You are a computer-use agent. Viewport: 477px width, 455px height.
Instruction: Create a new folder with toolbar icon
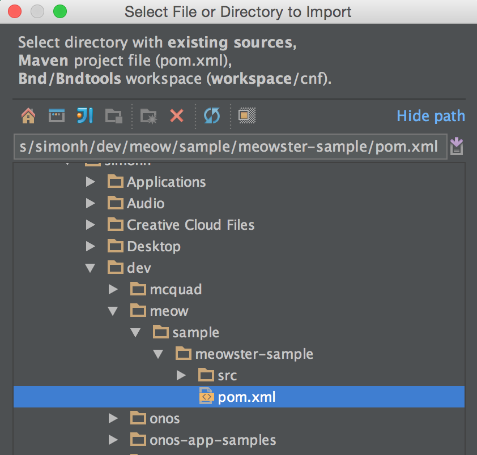click(148, 116)
